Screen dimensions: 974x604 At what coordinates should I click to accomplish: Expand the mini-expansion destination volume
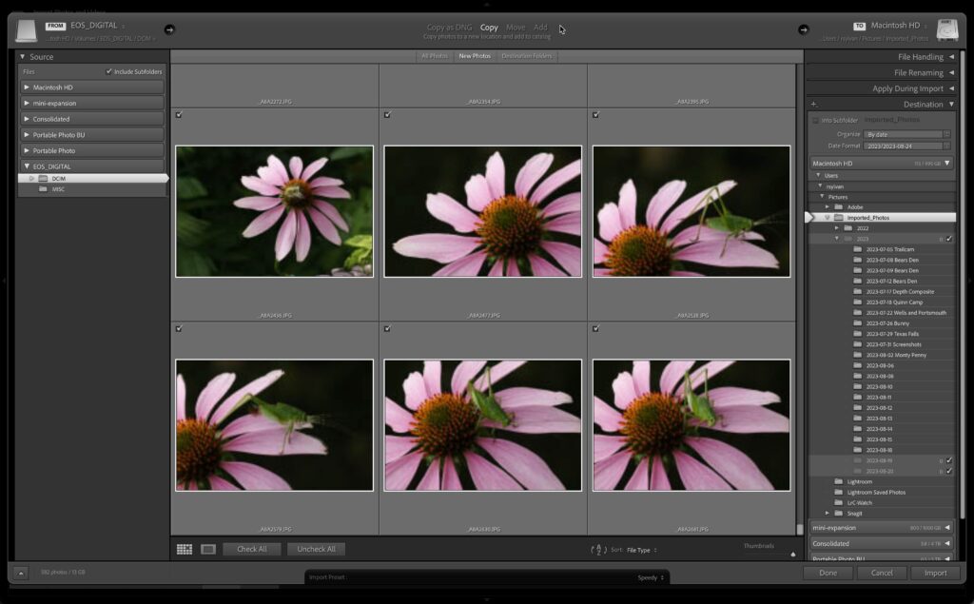pyautogui.click(x=947, y=528)
